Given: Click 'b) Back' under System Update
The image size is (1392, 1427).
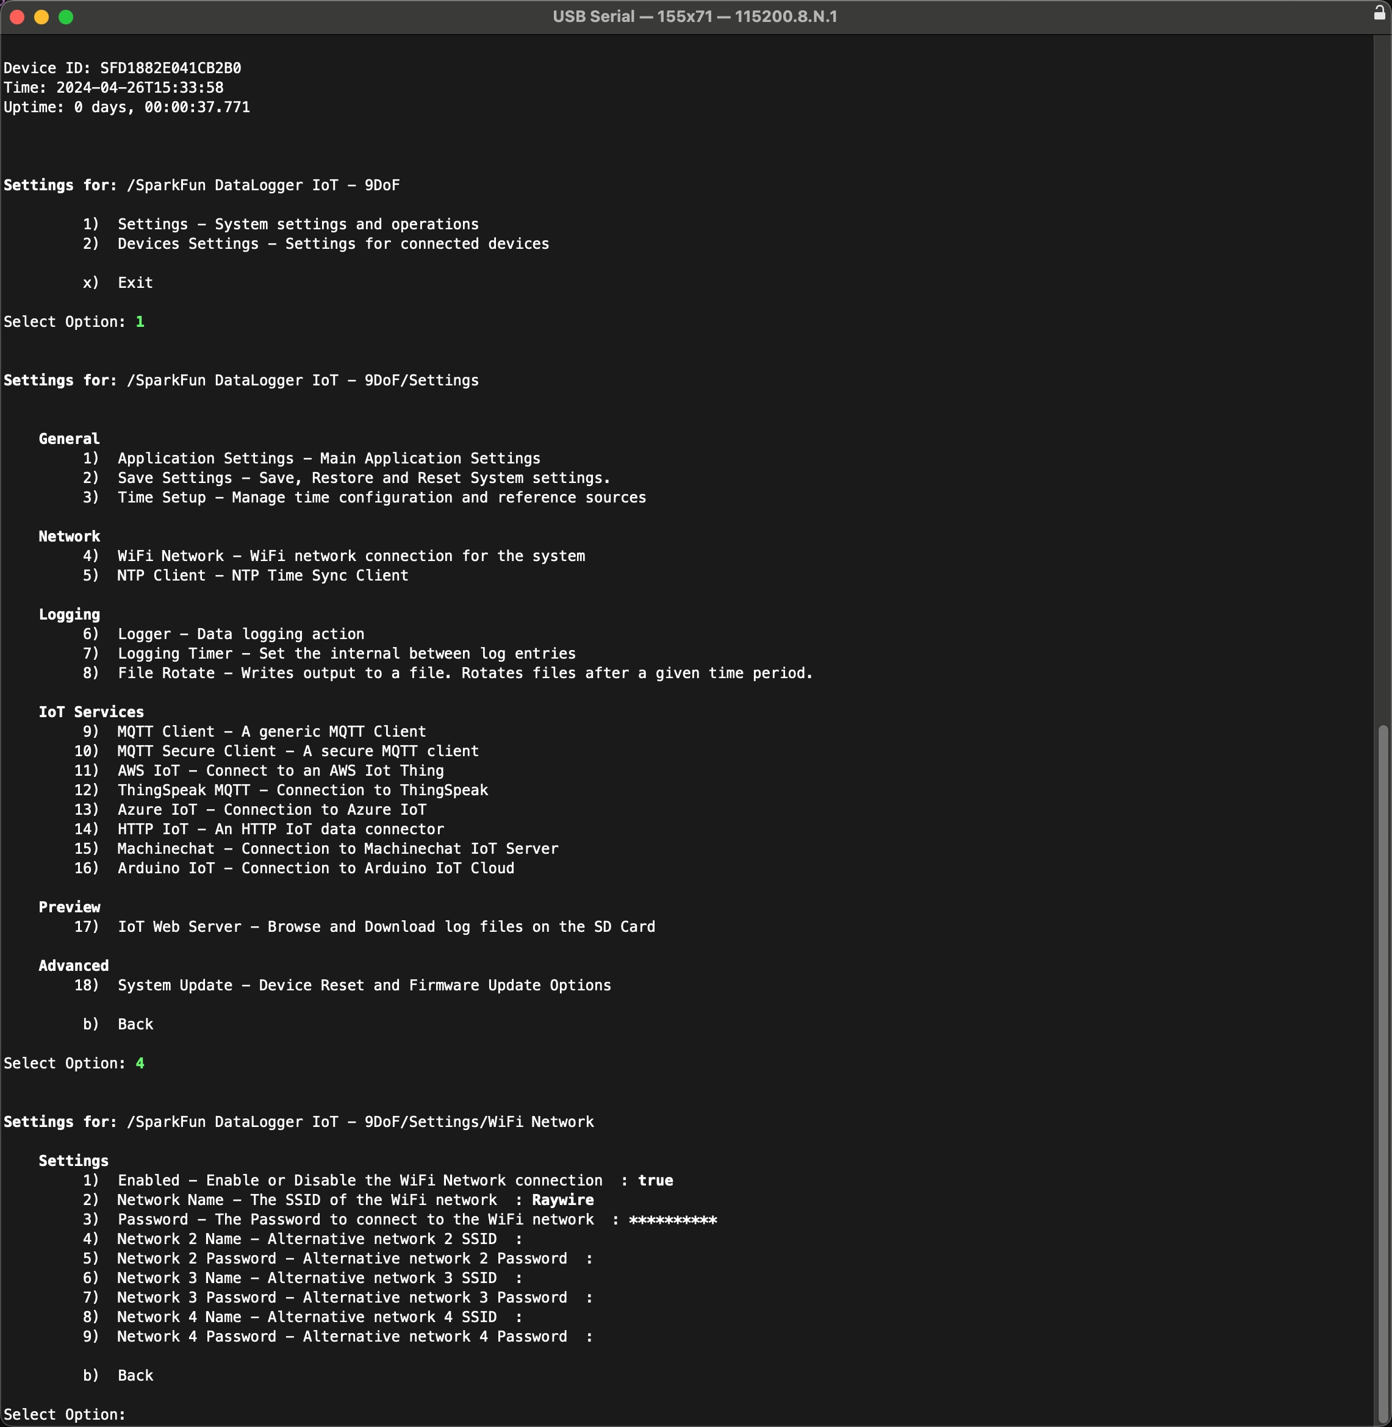Looking at the screenshot, I should tap(118, 1024).
